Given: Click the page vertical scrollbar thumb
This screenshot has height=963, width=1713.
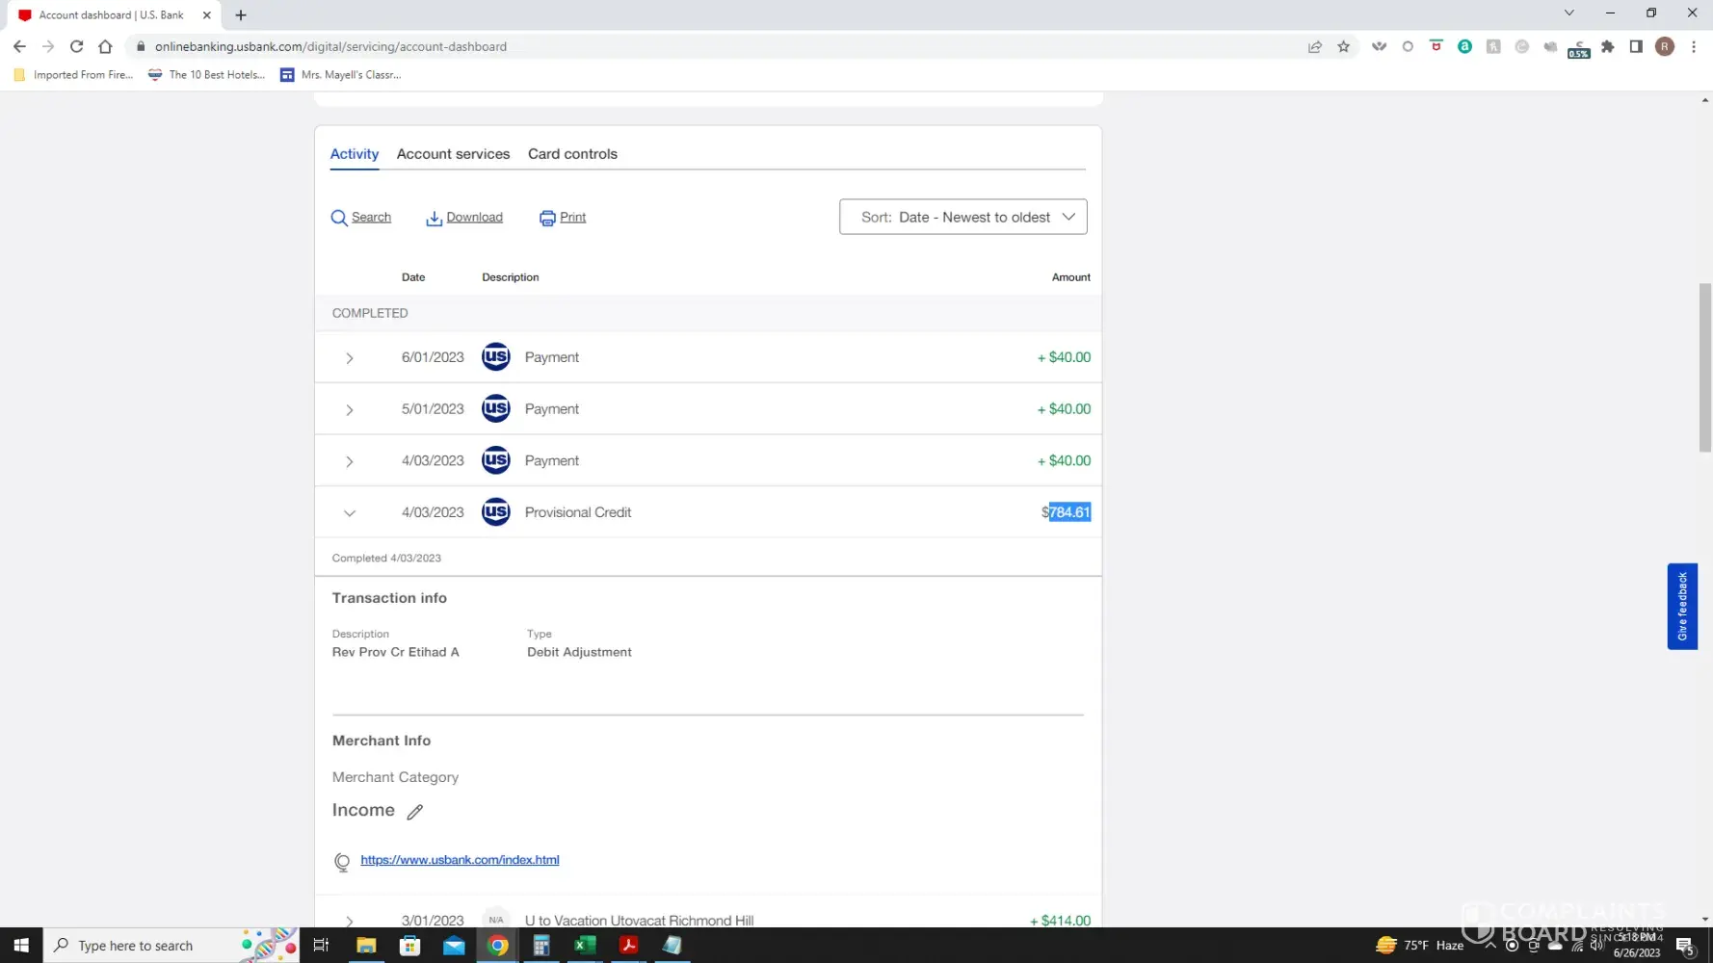Looking at the screenshot, I should click(x=1704, y=366).
